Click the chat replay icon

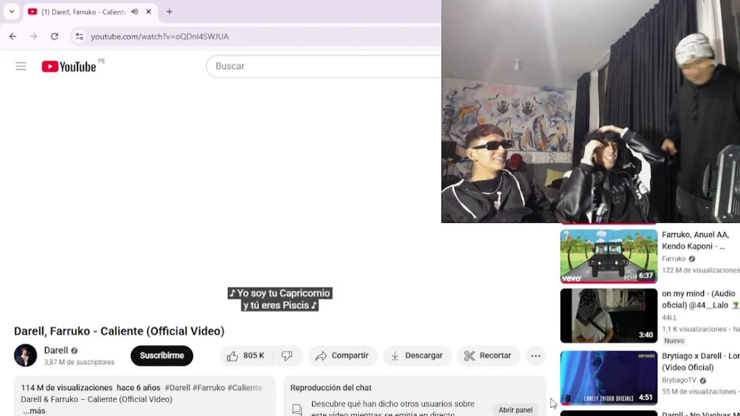(x=297, y=410)
